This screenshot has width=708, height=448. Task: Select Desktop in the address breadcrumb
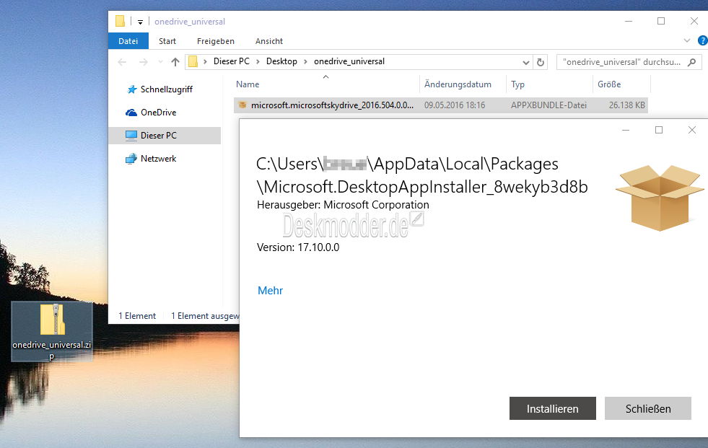281,61
